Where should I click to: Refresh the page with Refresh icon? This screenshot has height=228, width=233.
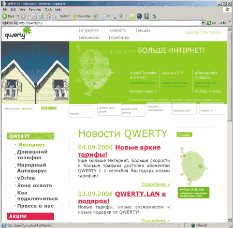(41, 16)
